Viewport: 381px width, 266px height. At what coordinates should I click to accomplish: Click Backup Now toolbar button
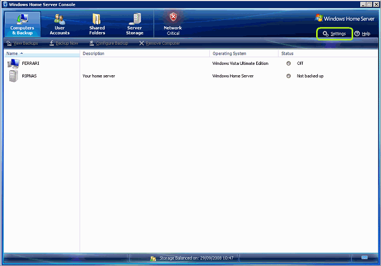pos(64,43)
